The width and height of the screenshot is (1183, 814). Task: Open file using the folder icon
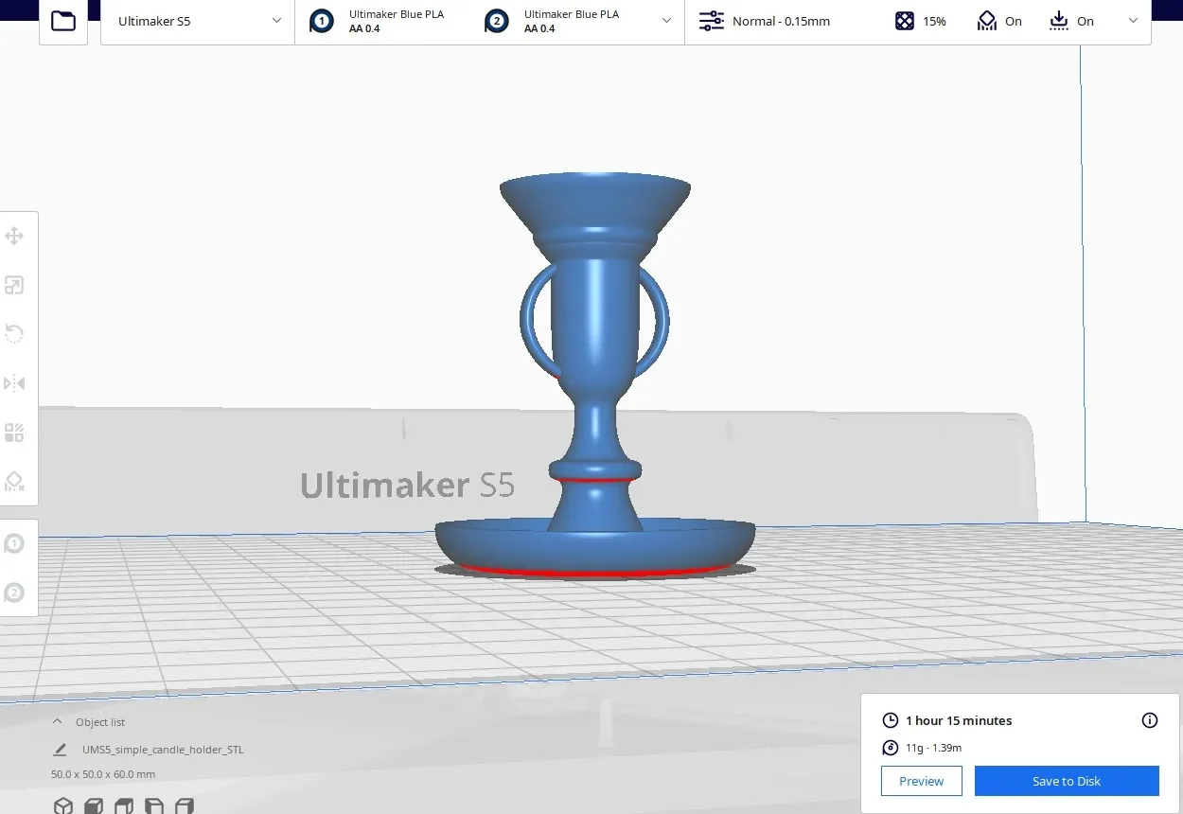(x=63, y=21)
